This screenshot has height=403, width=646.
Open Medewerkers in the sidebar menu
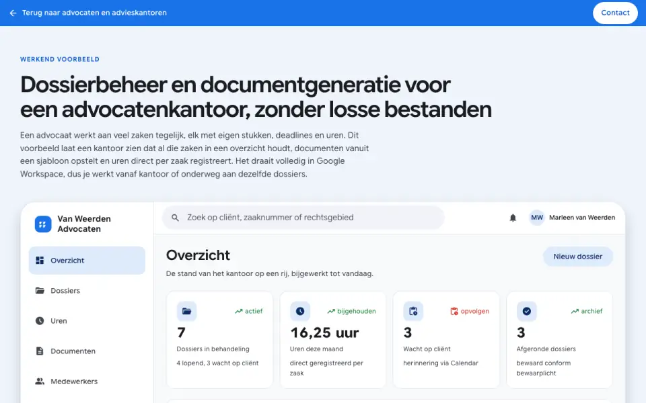click(87, 382)
